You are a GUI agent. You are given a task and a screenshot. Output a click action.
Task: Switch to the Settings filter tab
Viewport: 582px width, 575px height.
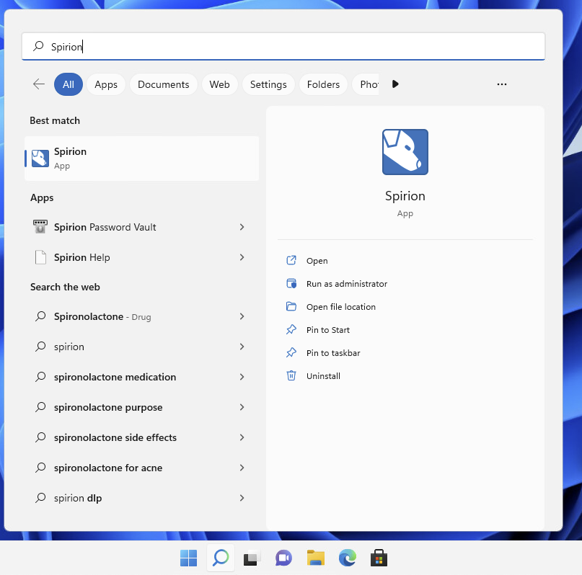(268, 84)
